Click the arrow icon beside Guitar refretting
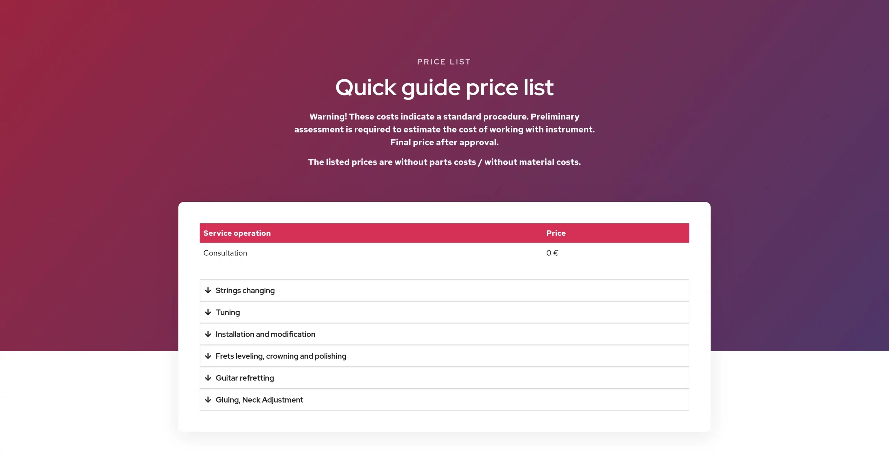The image size is (889, 455). (208, 378)
